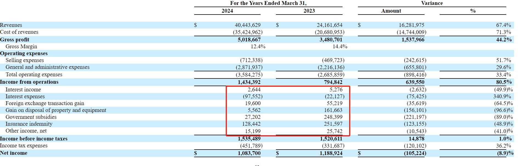Image resolution: width=520 pixels, height=166 pixels.
Task: Select the Insurance indemnity row label
Action: point(29,124)
